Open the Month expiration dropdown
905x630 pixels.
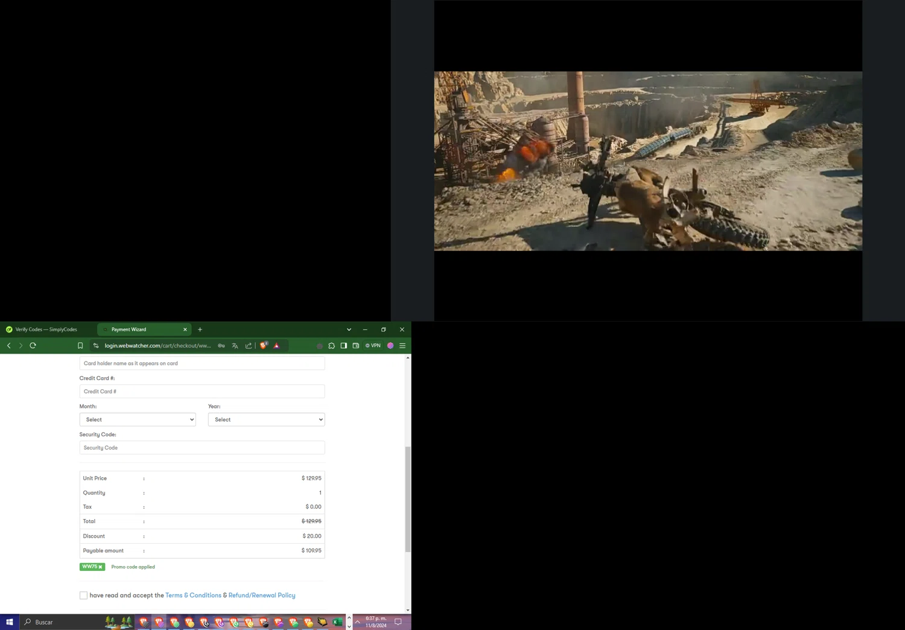tap(138, 419)
